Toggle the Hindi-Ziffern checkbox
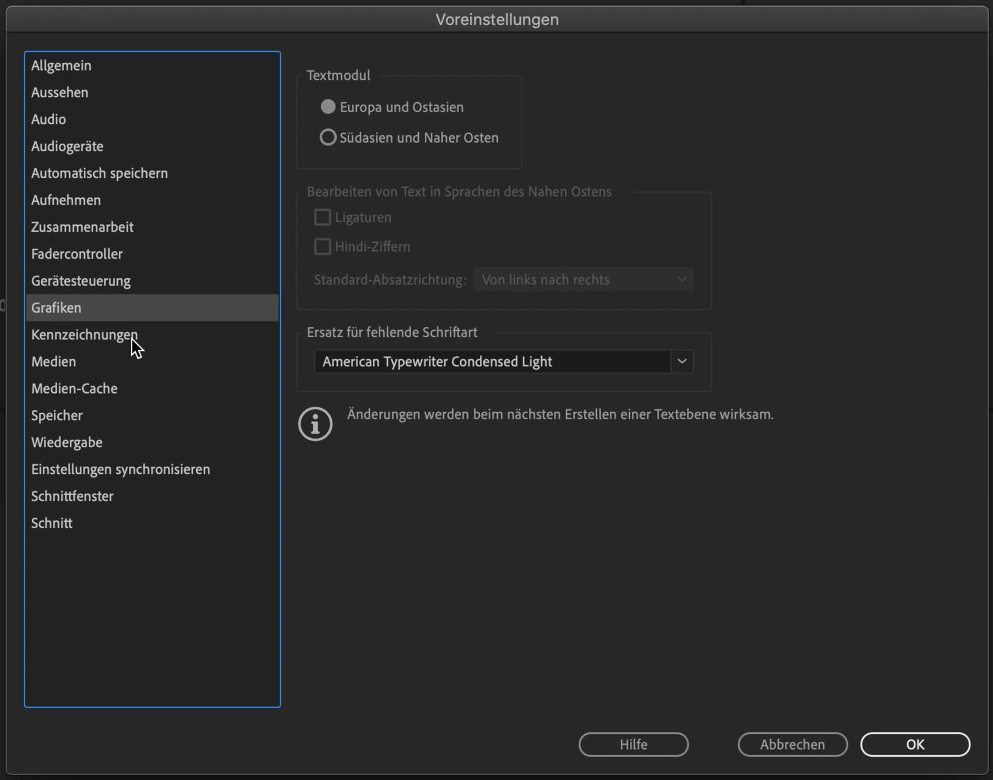 pos(323,247)
